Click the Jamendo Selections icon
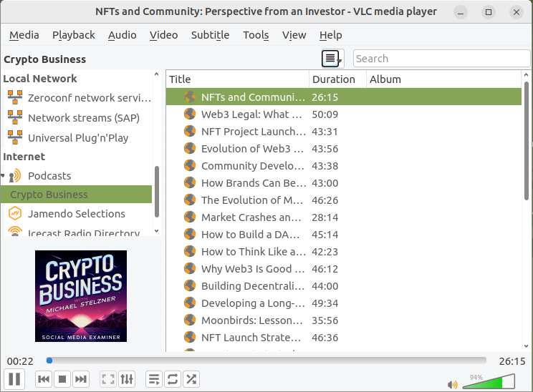This screenshot has width=533, height=392. (x=15, y=213)
